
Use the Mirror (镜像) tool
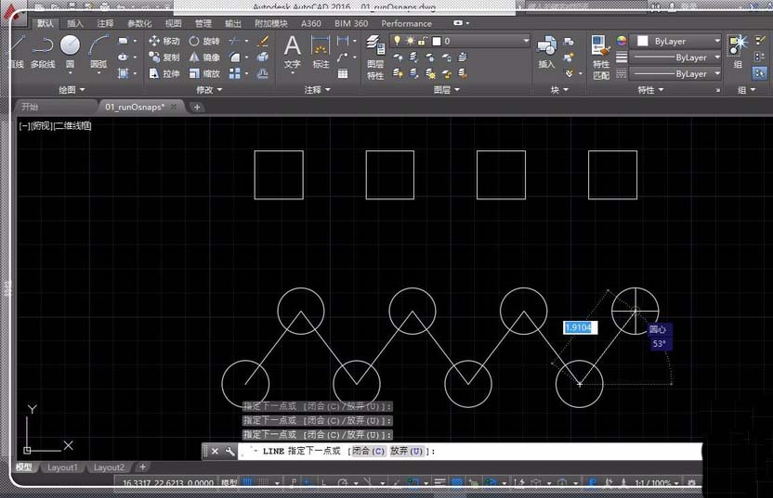click(204, 57)
